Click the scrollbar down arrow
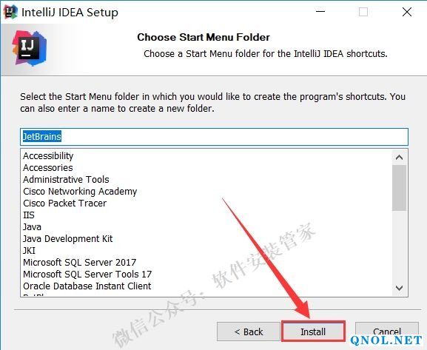This screenshot has height=350, width=427. point(399,288)
